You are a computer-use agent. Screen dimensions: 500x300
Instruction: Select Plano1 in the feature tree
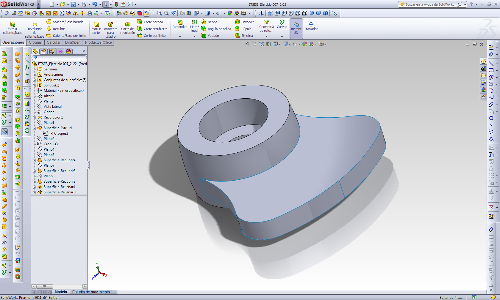click(49, 123)
